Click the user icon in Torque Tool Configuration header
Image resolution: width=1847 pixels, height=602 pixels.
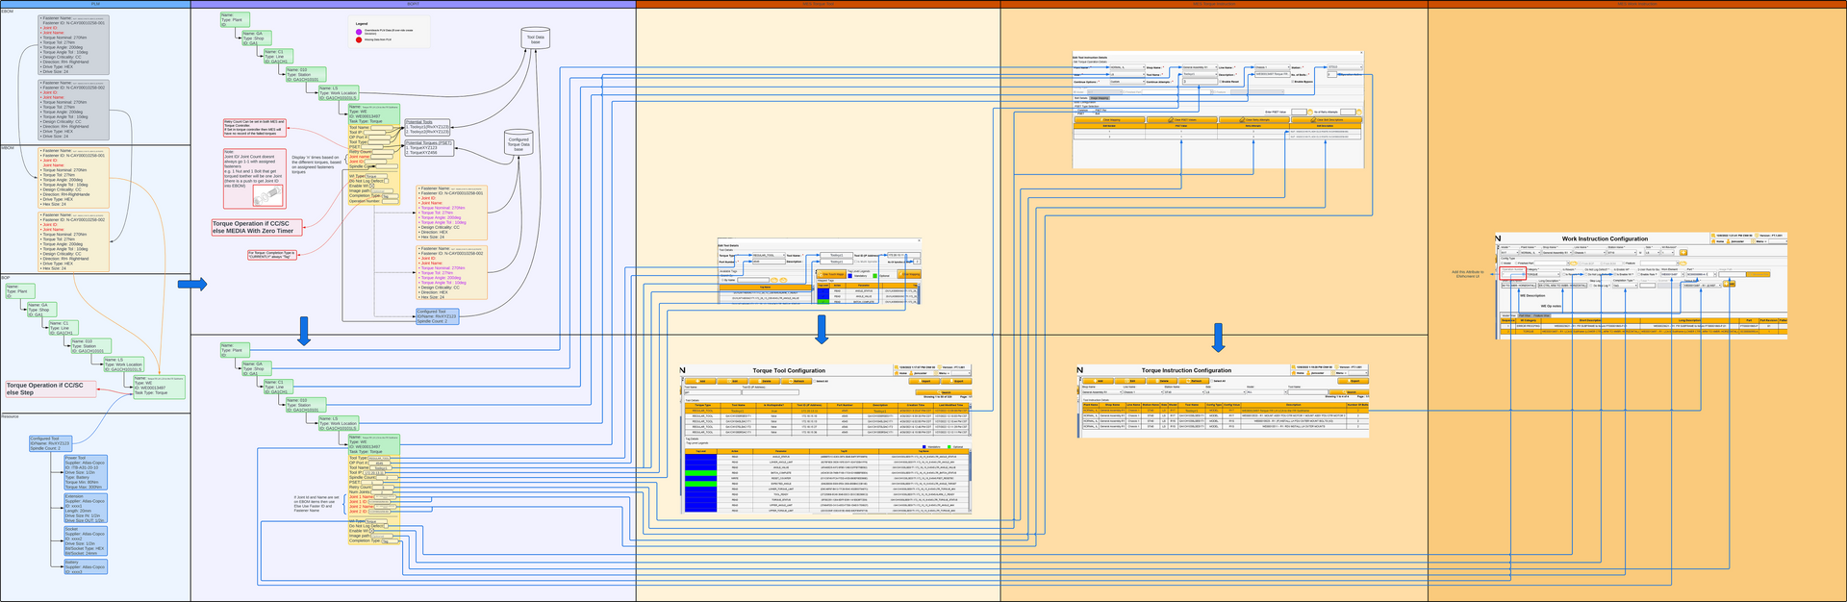(911, 373)
